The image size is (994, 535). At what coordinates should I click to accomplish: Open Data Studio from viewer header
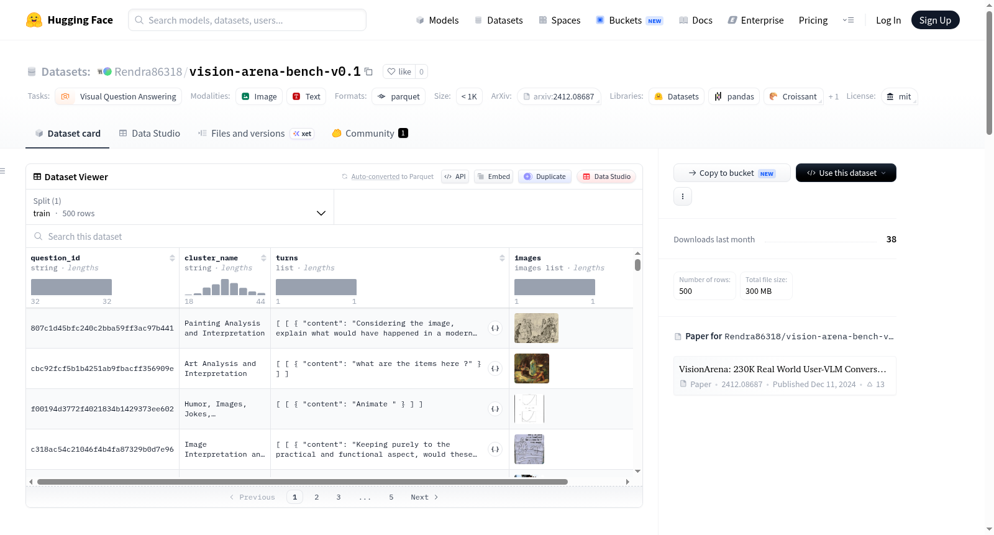pos(606,176)
